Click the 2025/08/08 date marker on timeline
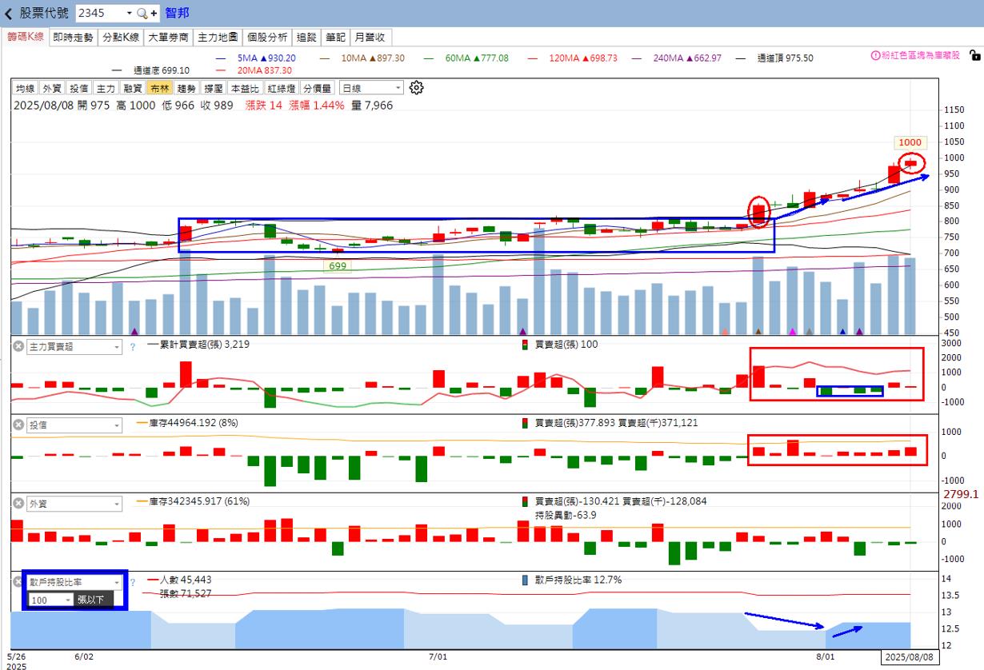 click(x=908, y=657)
